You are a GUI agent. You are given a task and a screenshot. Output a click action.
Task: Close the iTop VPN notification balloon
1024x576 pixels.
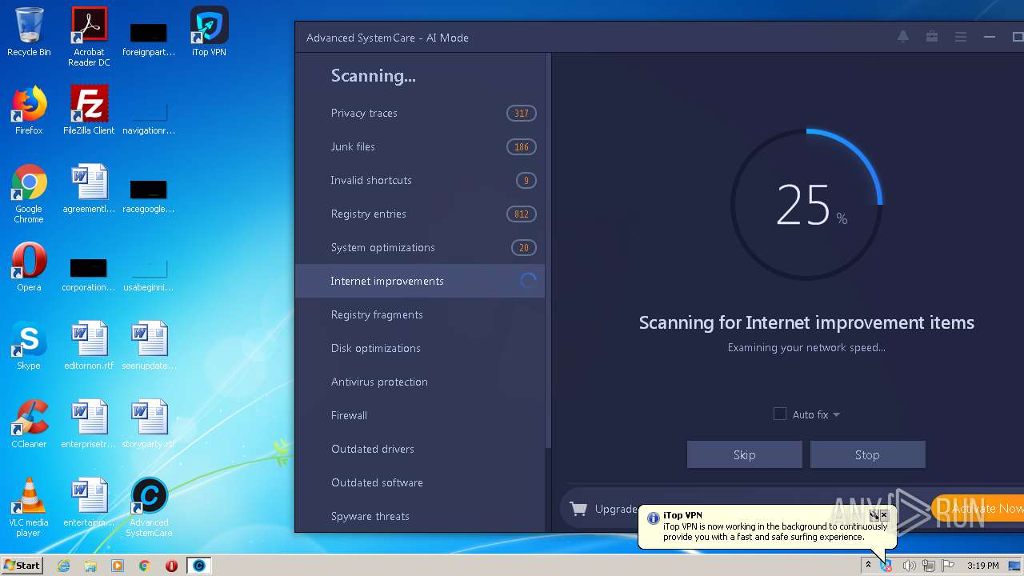(884, 515)
